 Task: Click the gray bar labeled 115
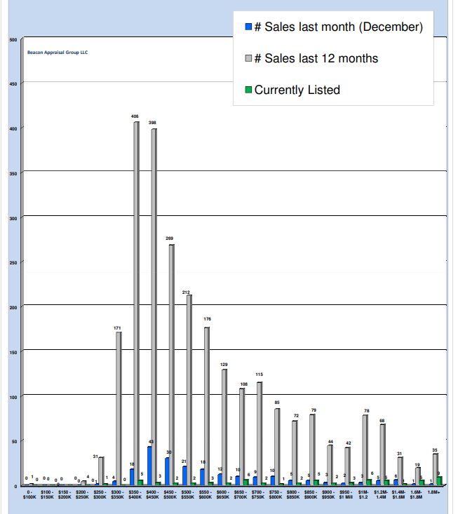click(x=259, y=433)
